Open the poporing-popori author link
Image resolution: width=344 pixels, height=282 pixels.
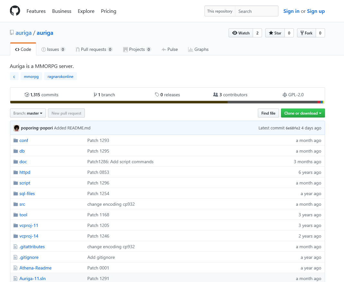(37, 128)
